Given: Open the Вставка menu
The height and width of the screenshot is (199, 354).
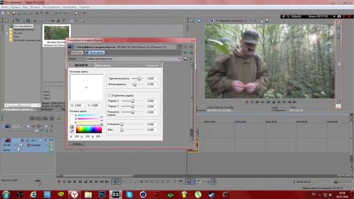Looking at the screenshot, I should tap(35, 7).
